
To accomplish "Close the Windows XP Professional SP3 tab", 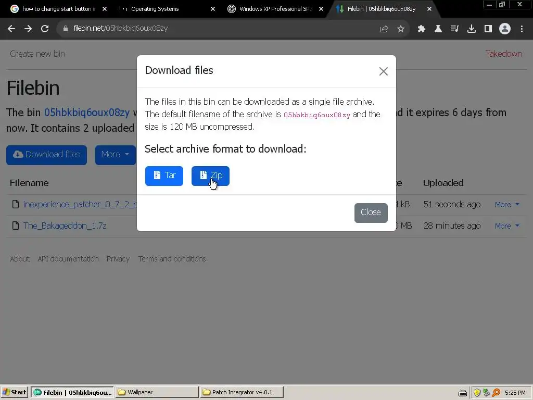I will [x=321, y=9].
